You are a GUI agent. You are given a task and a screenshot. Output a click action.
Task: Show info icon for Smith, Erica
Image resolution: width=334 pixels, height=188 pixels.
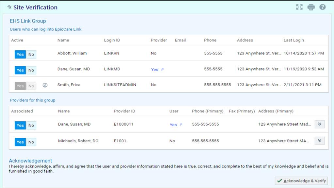[45, 85]
